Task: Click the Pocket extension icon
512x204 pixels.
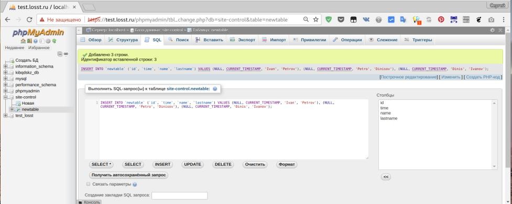Action: point(341,19)
